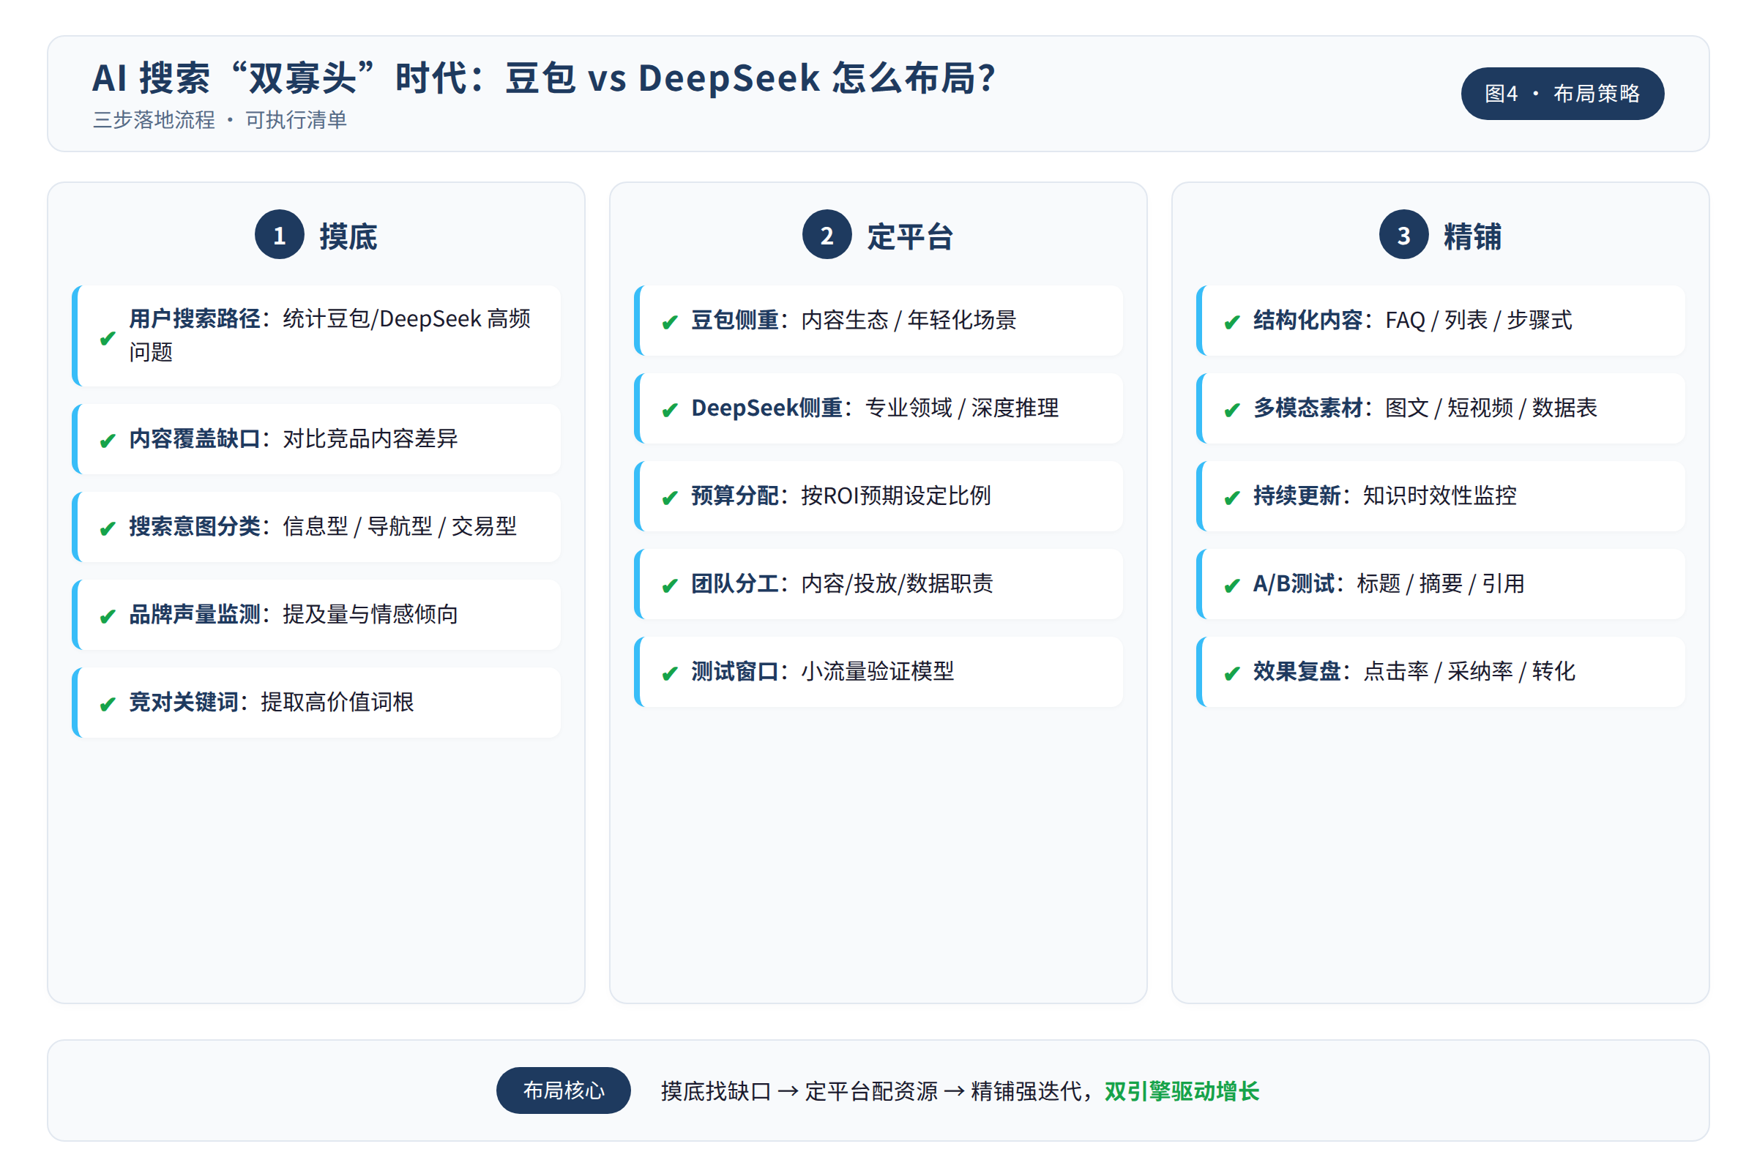Click the checkmark next to 效果复盘
Screen dimensions: 1757x1171
click(1233, 673)
